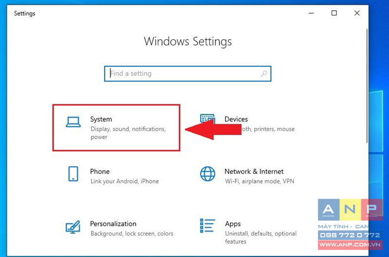The image size is (389, 257).
Task: Click 'Link your Android, iPhone' description
Action: coord(124,181)
